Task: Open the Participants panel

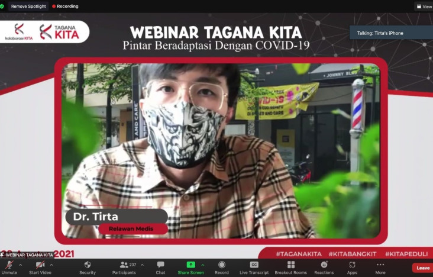Action: tap(124, 268)
